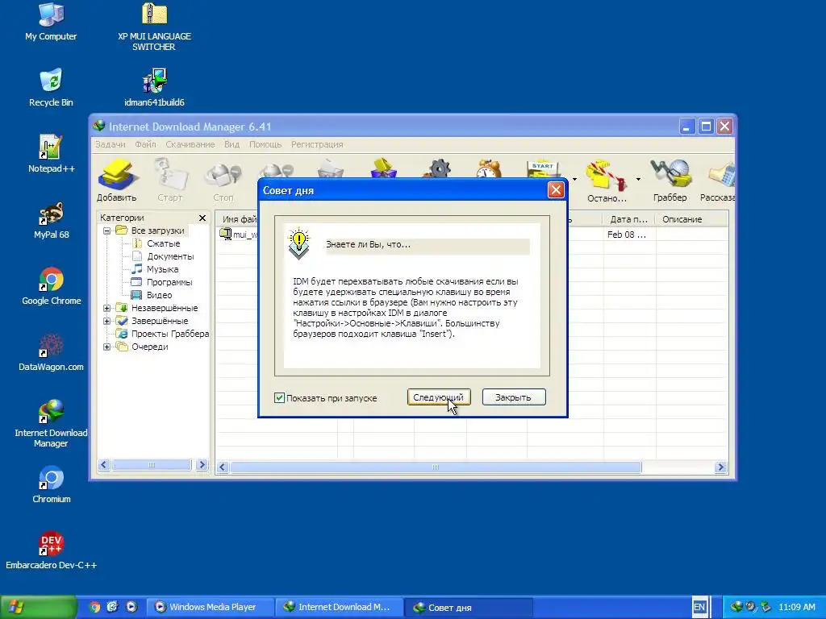Open the Файл menu

point(145,144)
